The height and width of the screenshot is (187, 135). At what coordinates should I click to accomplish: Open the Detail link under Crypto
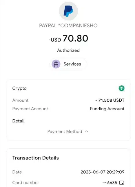pyautogui.click(x=19, y=121)
